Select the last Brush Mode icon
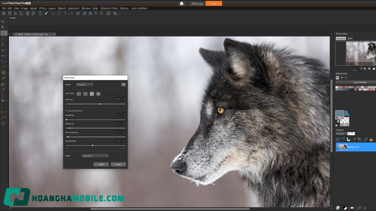The height and width of the screenshot is (211, 376). tap(98, 94)
